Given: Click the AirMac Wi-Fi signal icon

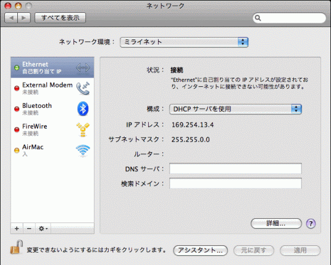Looking at the screenshot, I should (x=83, y=150).
